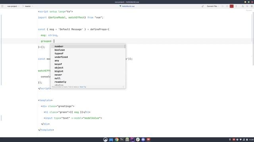254x142 pixels.
Task: Click the '<script setup lang="ts">' line
Action: click(56, 11)
